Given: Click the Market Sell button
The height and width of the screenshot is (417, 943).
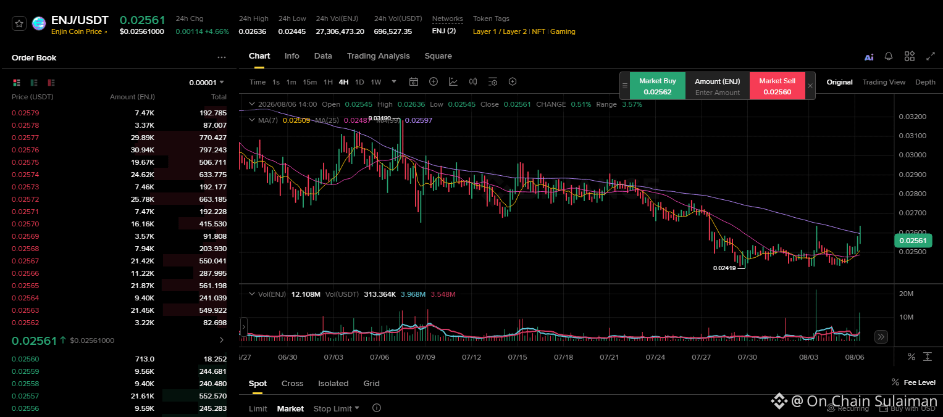Looking at the screenshot, I should click(777, 86).
